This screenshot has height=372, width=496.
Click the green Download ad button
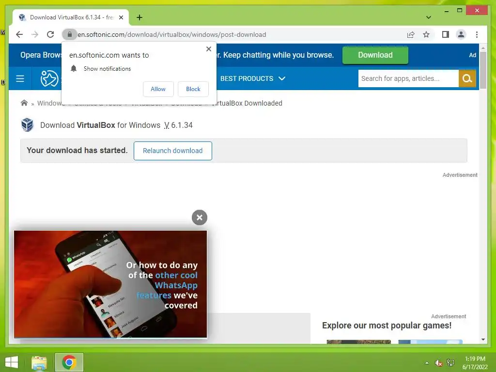click(375, 55)
